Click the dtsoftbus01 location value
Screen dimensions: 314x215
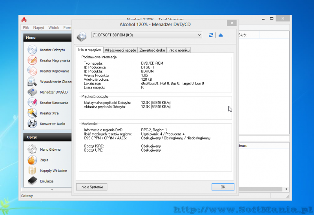click(x=172, y=83)
